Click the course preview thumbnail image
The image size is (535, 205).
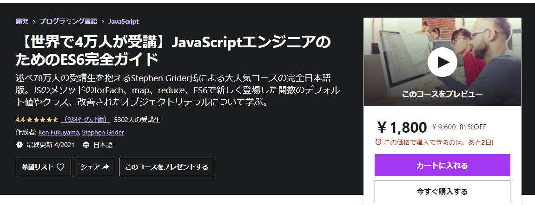click(x=442, y=62)
